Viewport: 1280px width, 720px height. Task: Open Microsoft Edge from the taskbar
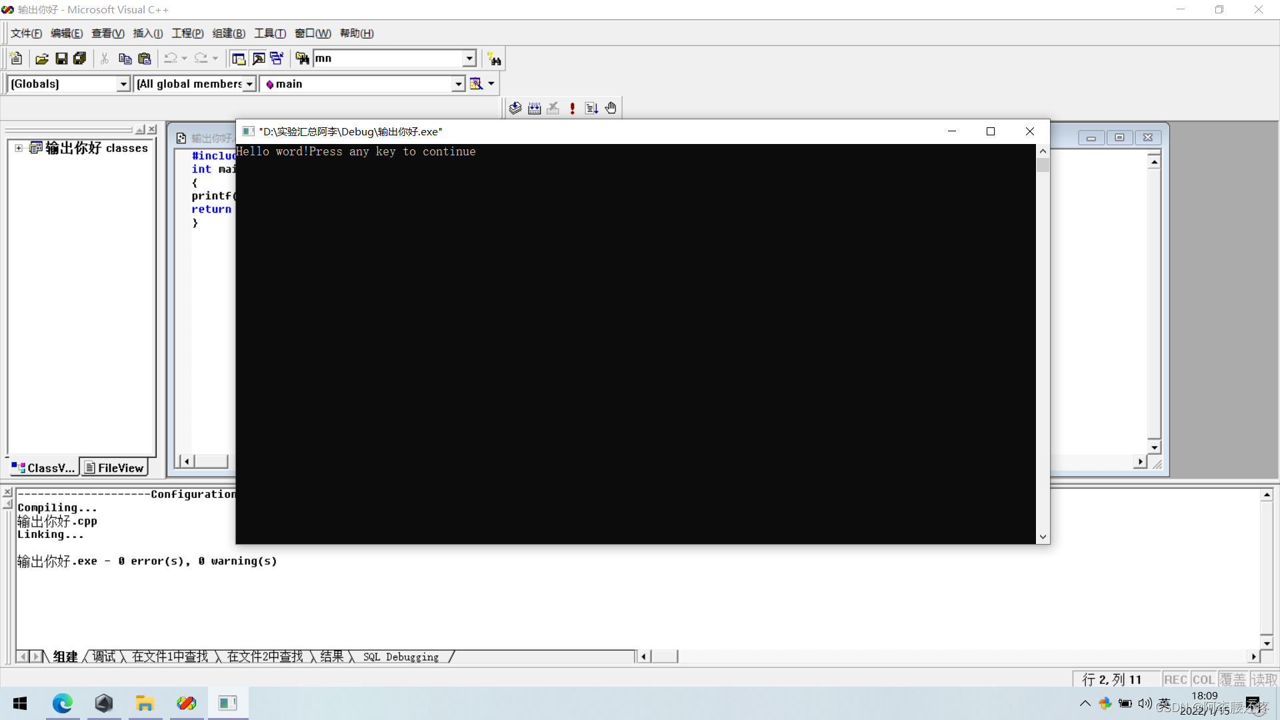(x=62, y=703)
